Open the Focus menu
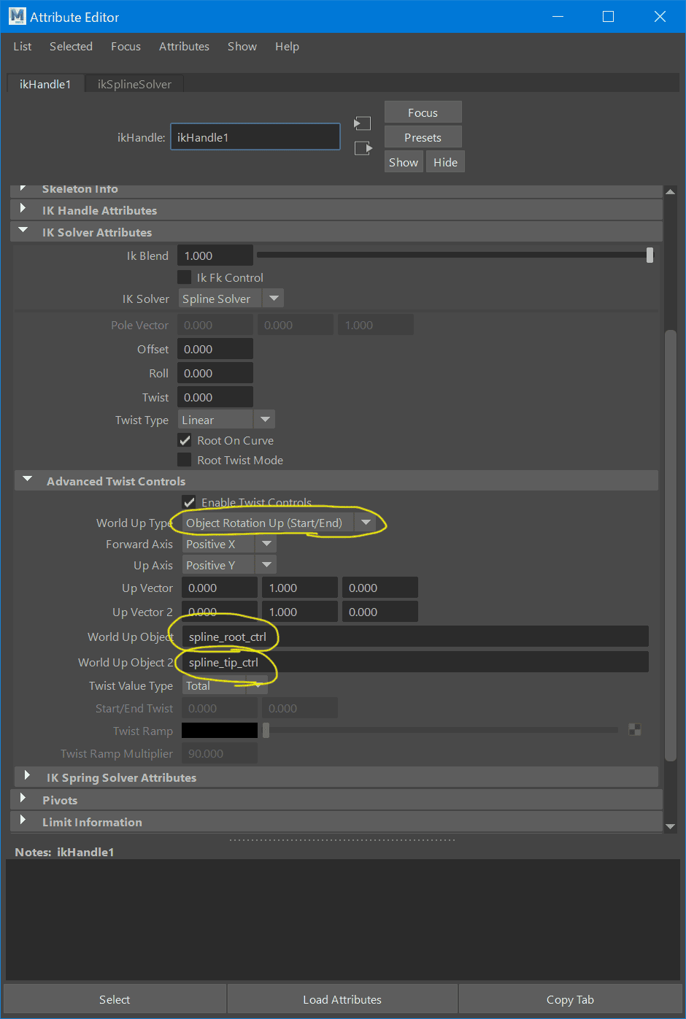 126,46
